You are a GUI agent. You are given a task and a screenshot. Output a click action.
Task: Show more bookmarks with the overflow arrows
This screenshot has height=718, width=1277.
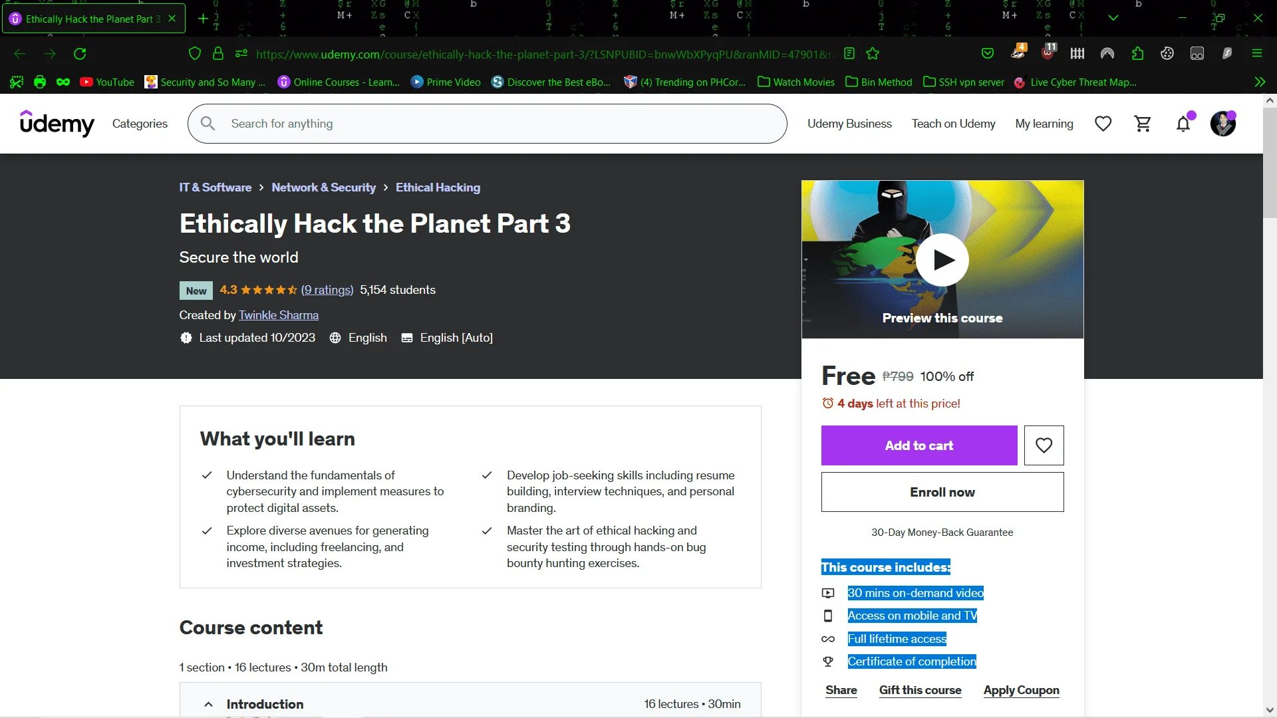1260,82
